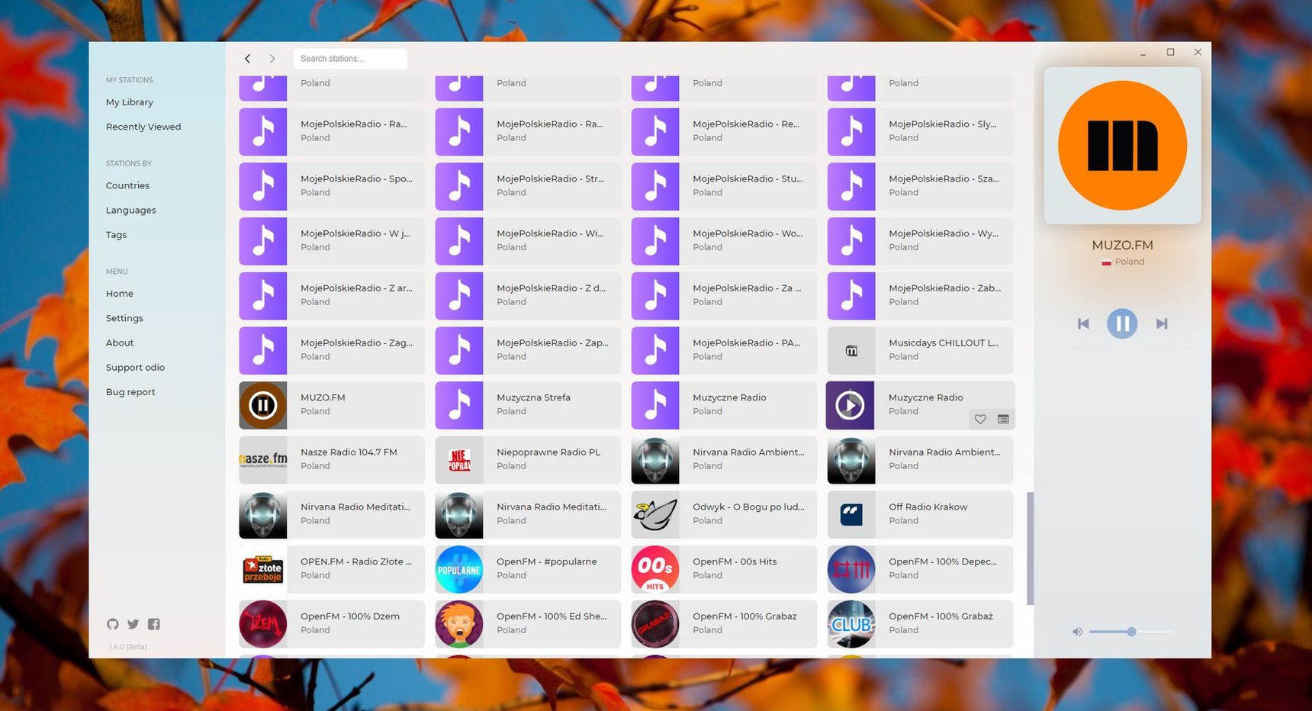Click Muzyczna Strefa music note icon
Image resolution: width=1312 pixels, height=711 pixels.
459,405
